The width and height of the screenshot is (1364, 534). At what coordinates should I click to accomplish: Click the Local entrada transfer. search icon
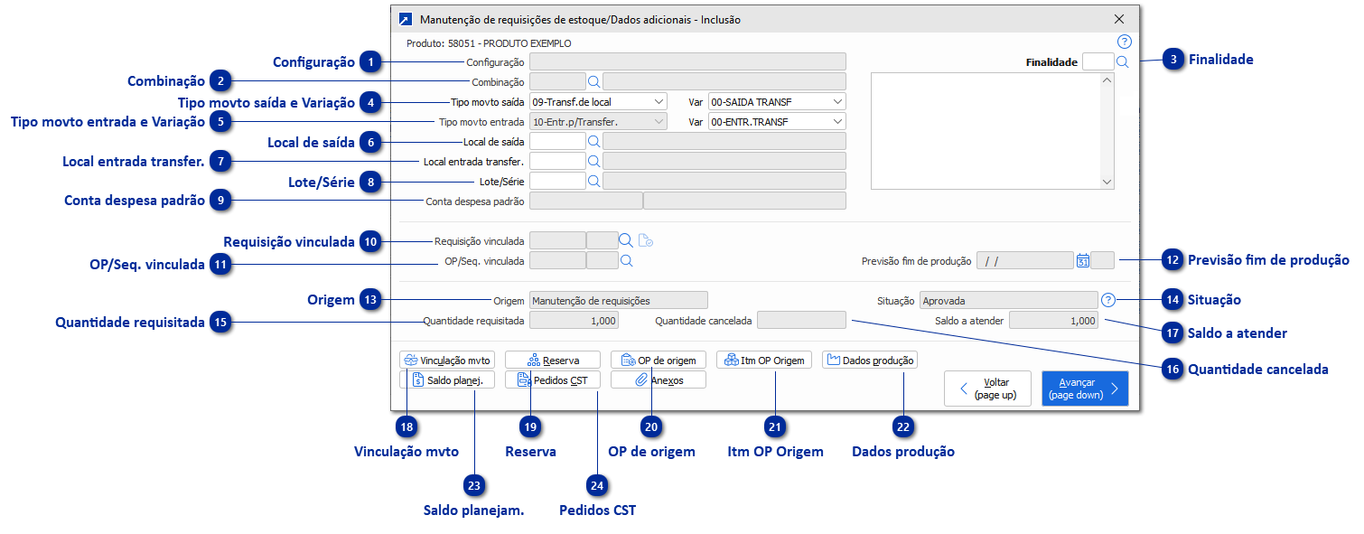tap(594, 161)
